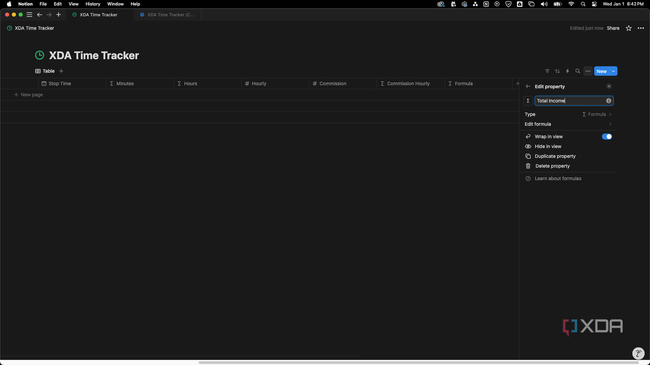Screen dimensions: 650x365
Task: Open the History menu
Action: pyautogui.click(x=93, y=4)
